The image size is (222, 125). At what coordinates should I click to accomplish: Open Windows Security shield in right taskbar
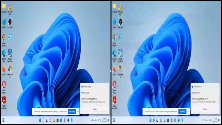[x=179, y=120]
